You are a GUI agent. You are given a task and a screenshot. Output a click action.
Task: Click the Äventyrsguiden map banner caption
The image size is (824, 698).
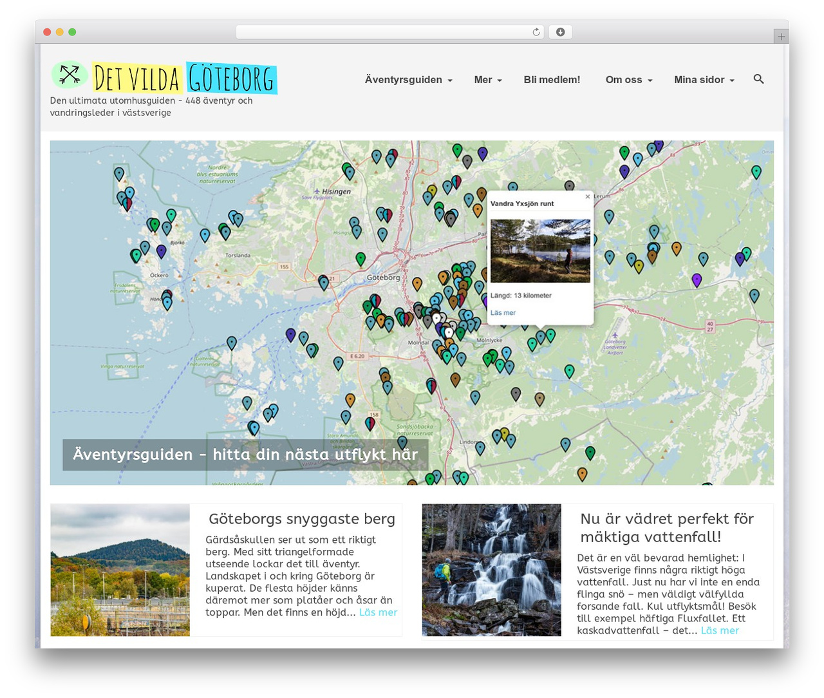245,455
